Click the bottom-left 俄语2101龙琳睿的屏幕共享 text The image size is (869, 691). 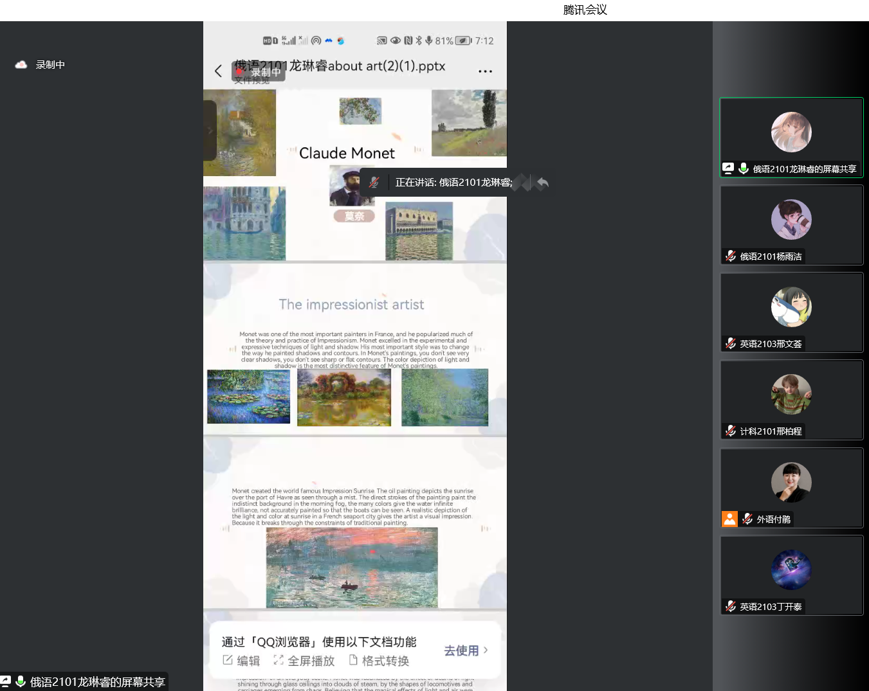pyautogui.click(x=98, y=681)
